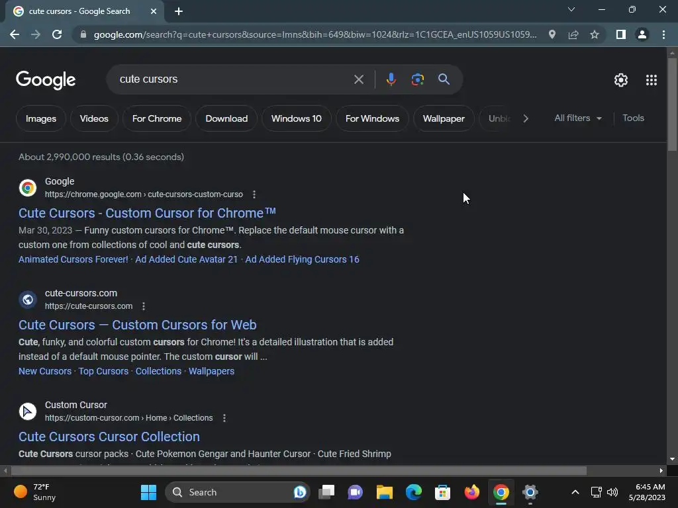
Task: Start voice search with microphone
Action: pos(391,79)
